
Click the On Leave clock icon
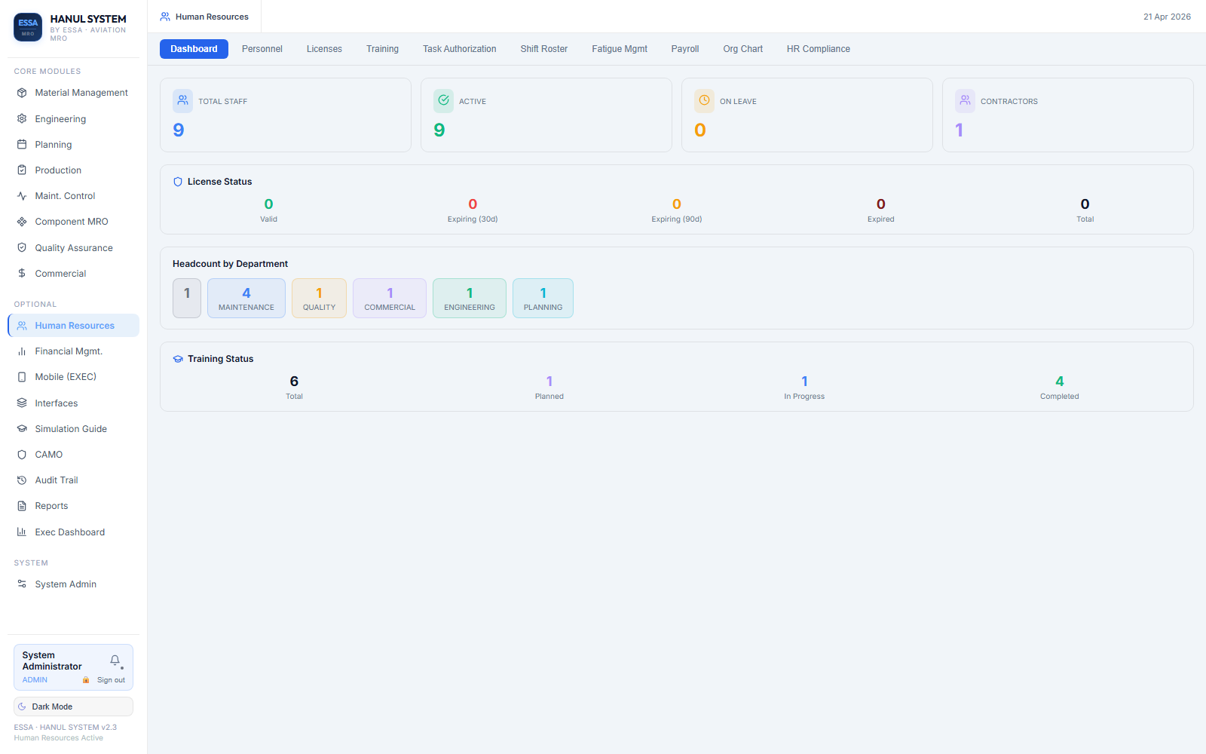pos(704,101)
